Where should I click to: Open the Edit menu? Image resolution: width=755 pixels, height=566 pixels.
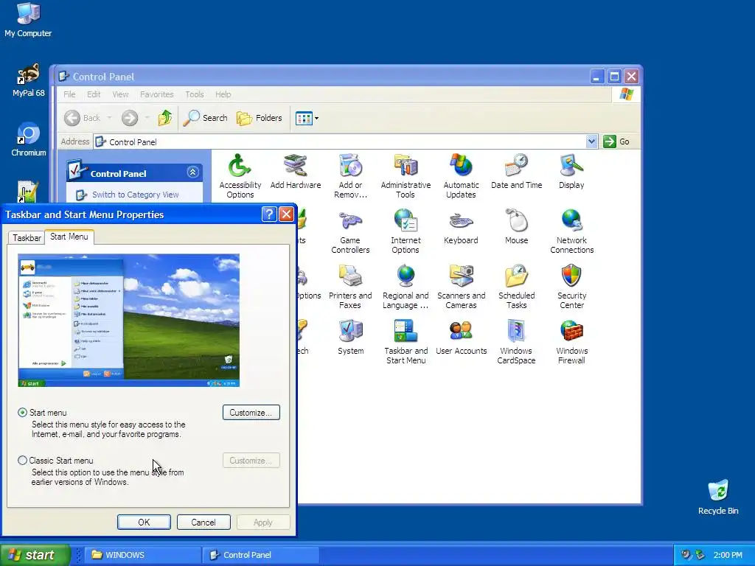(94, 94)
